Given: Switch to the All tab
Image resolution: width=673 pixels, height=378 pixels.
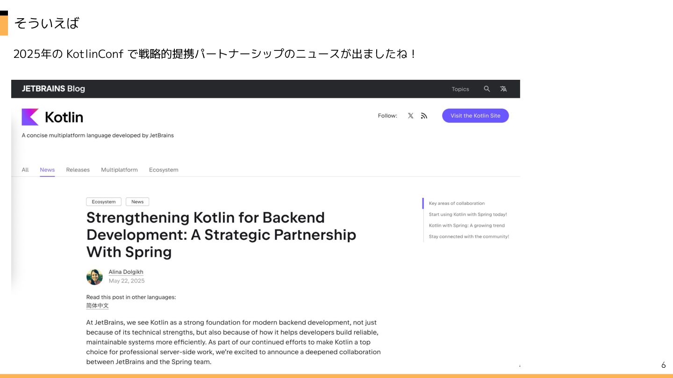Looking at the screenshot, I should [25, 170].
